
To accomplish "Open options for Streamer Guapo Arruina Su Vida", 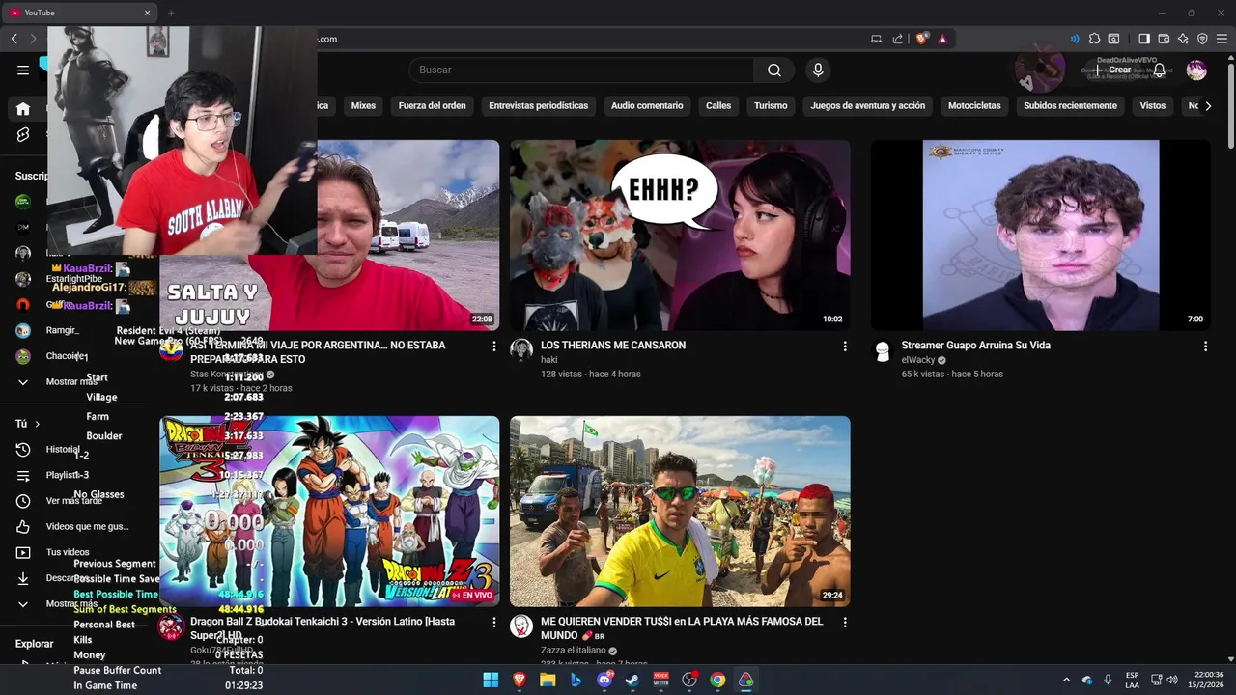I will tap(1205, 346).
